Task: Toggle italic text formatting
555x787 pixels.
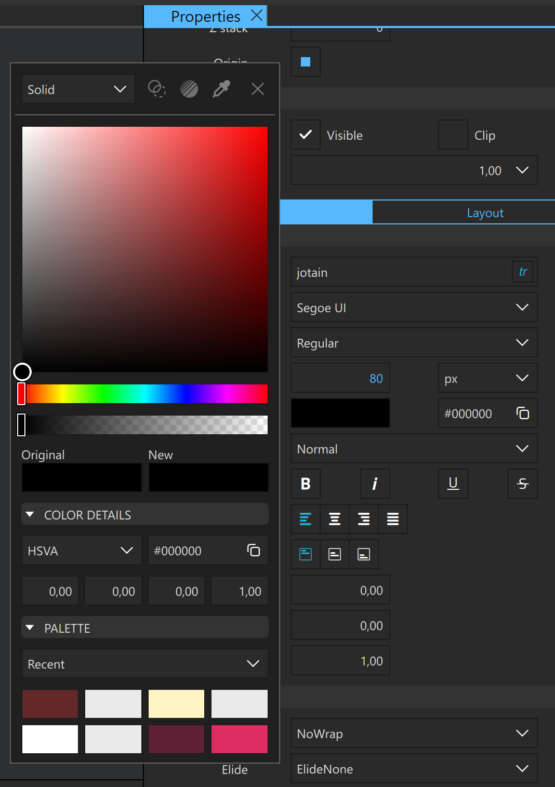Action: [375, 484]
